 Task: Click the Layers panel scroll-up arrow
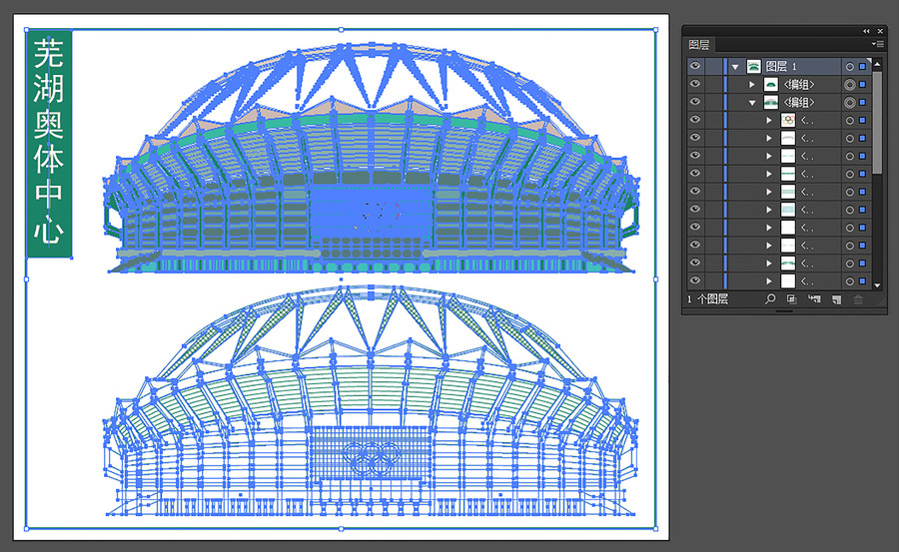tap(877, 64)
